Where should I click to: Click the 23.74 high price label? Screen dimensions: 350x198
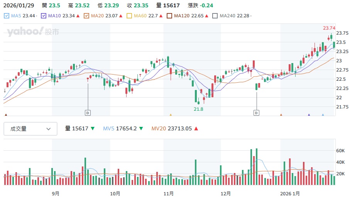pyautogui.click(x=329, y=28)
